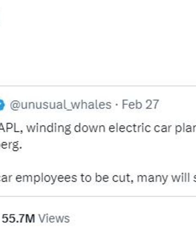Open the @unusual_whales profile handle
The width and height of the screenshot is (196, 230).
pos(60,105)
